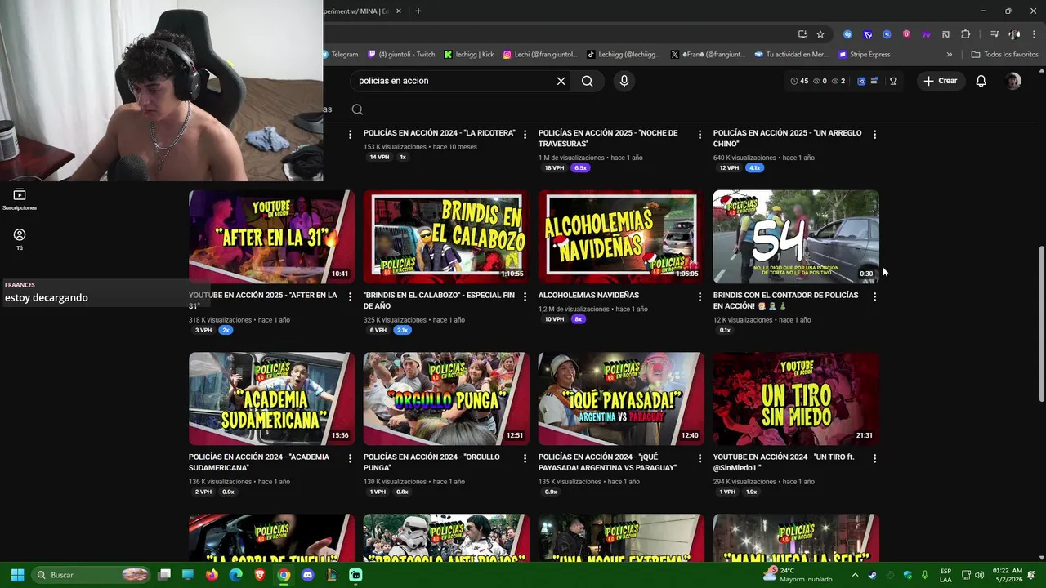The image size is (1046, 588).
Task: Open more options for "NOCHE DE TRAVESURAS" video
Action: (700, 134)
